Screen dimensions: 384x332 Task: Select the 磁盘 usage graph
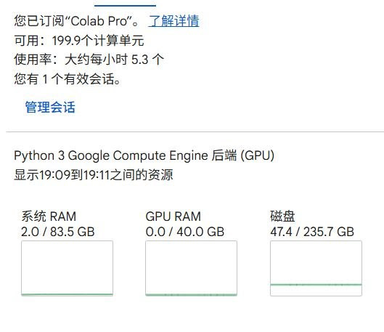(316, 268)
